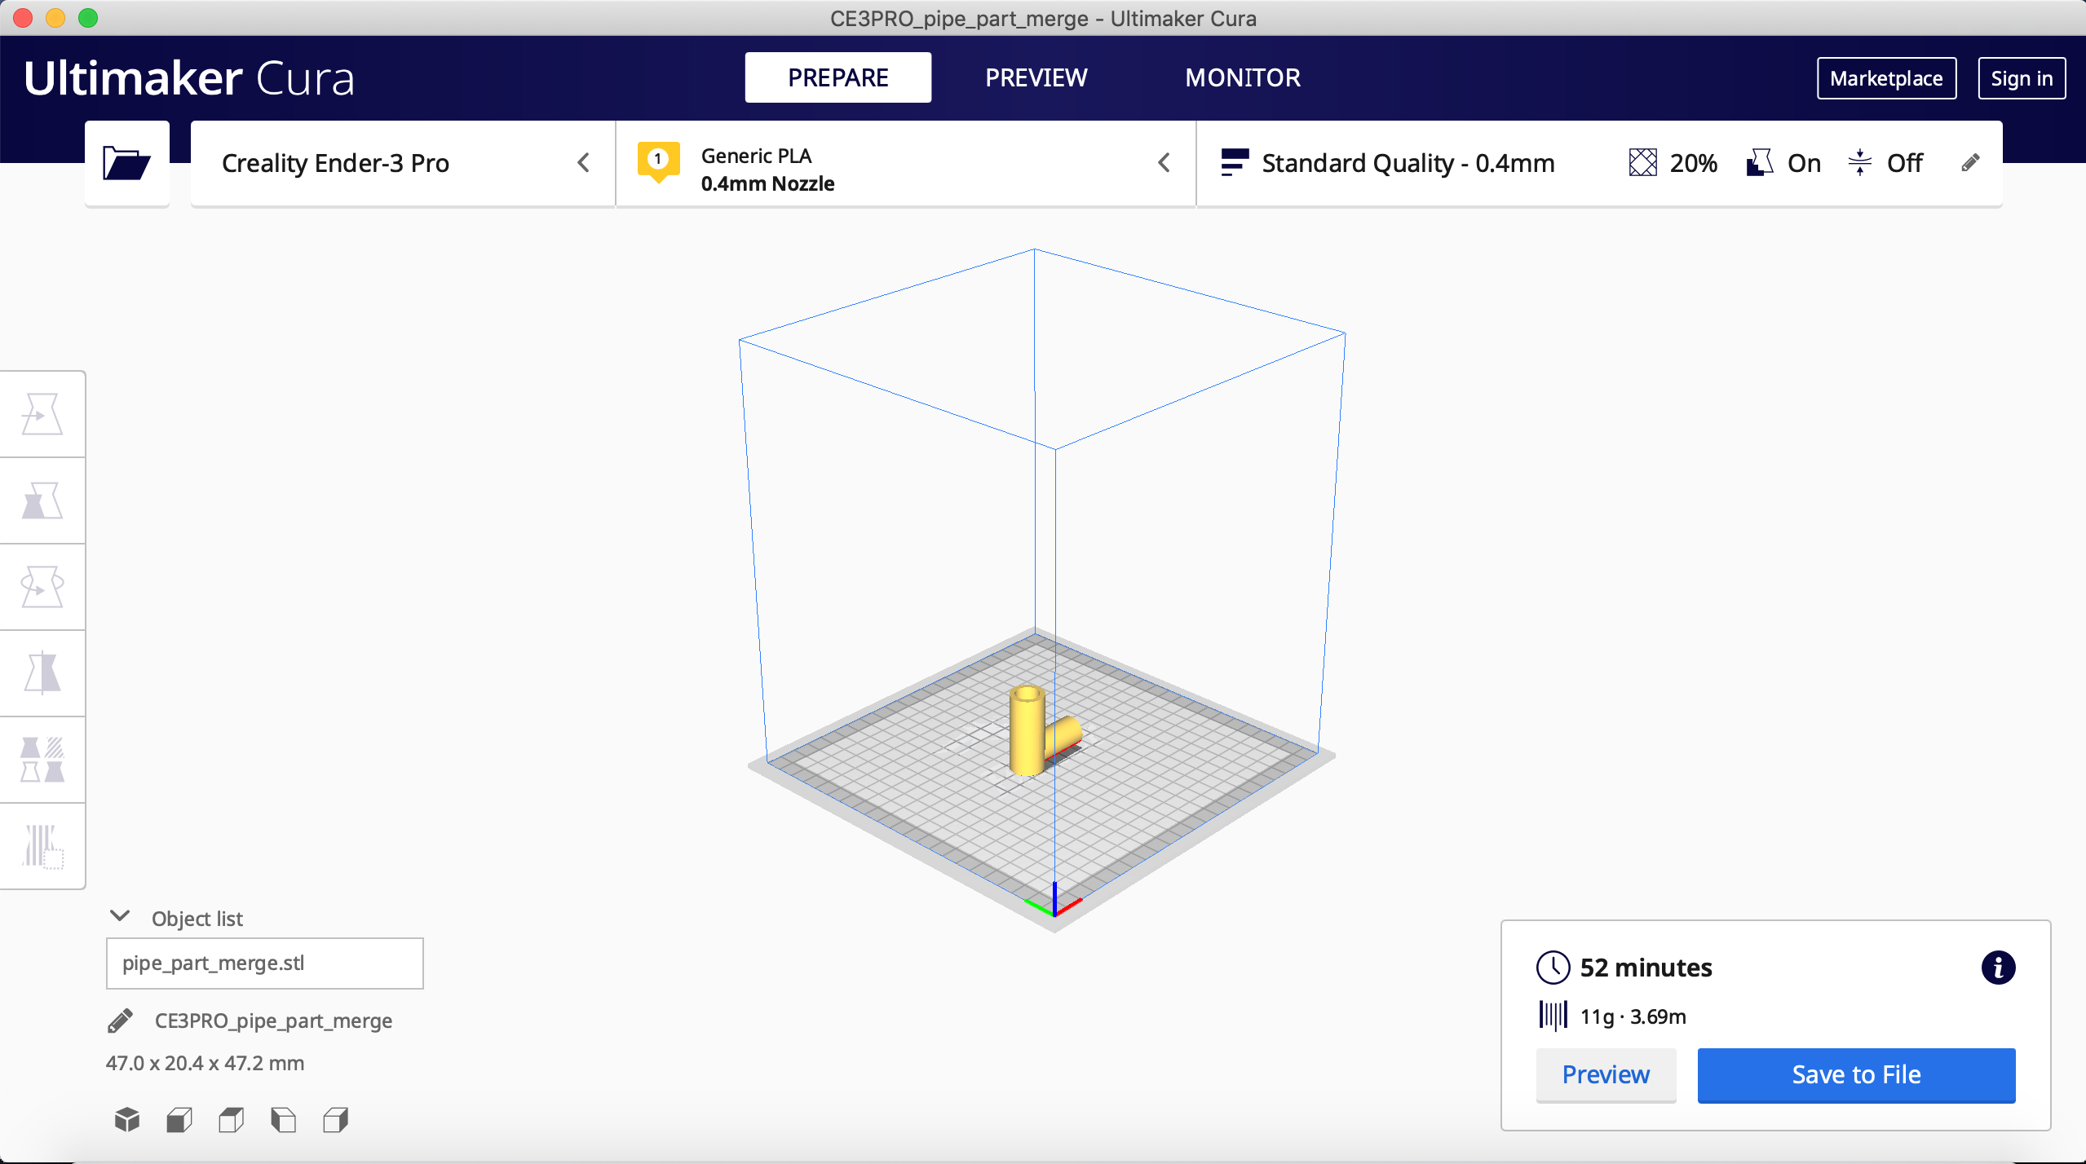
Task: Click the support On icon
Action: (x=1760, y=163)
